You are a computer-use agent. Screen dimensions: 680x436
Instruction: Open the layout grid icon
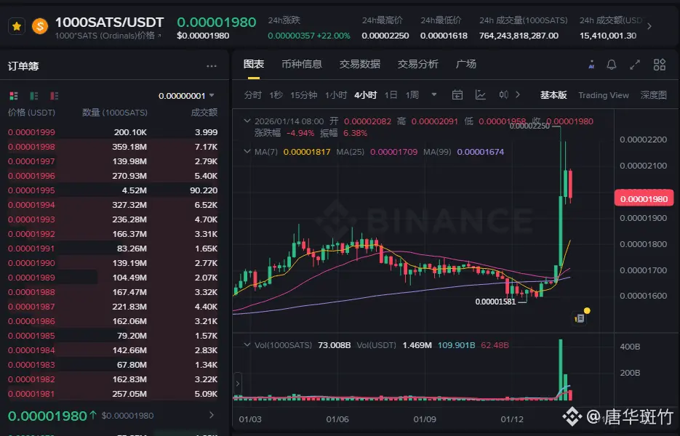[x=660, y=65]
